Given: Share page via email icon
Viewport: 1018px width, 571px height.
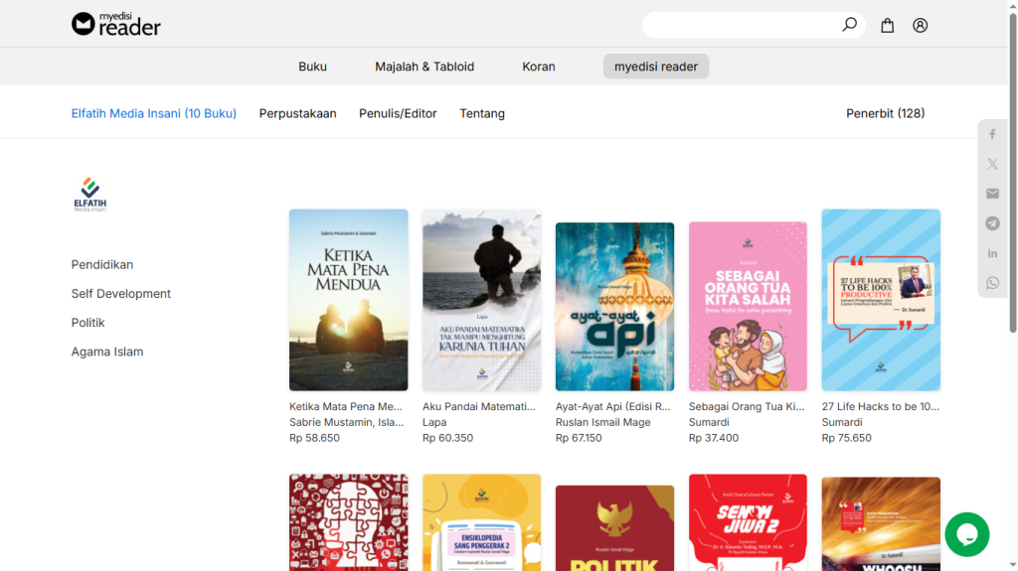Looking at the screenshot, I should coord(992,194).
